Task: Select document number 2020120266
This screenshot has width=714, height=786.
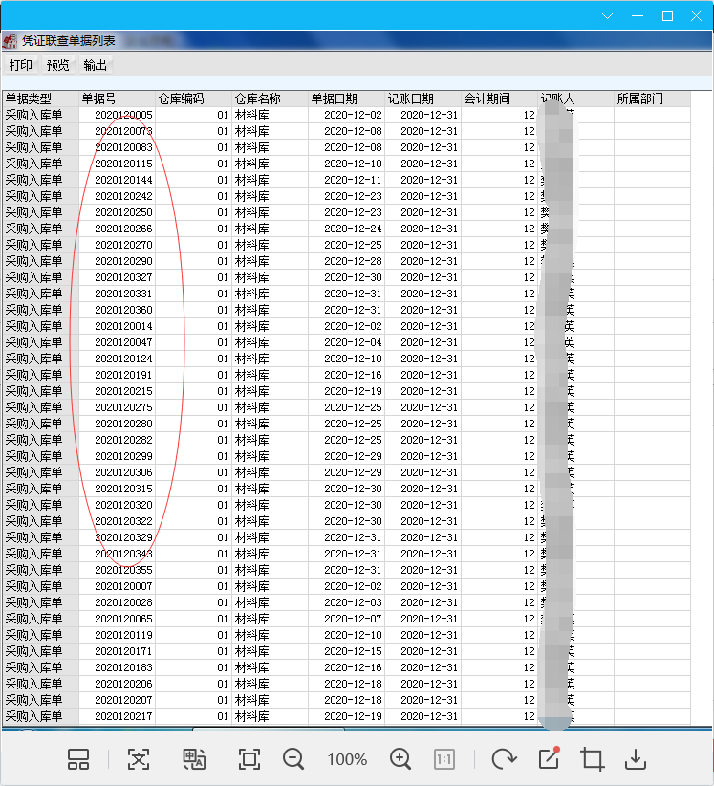Action: click(x=123, y=229)
